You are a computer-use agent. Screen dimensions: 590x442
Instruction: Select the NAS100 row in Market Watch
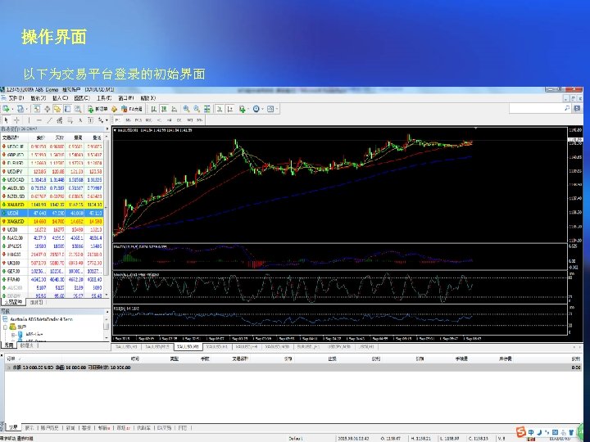(52, 238)
